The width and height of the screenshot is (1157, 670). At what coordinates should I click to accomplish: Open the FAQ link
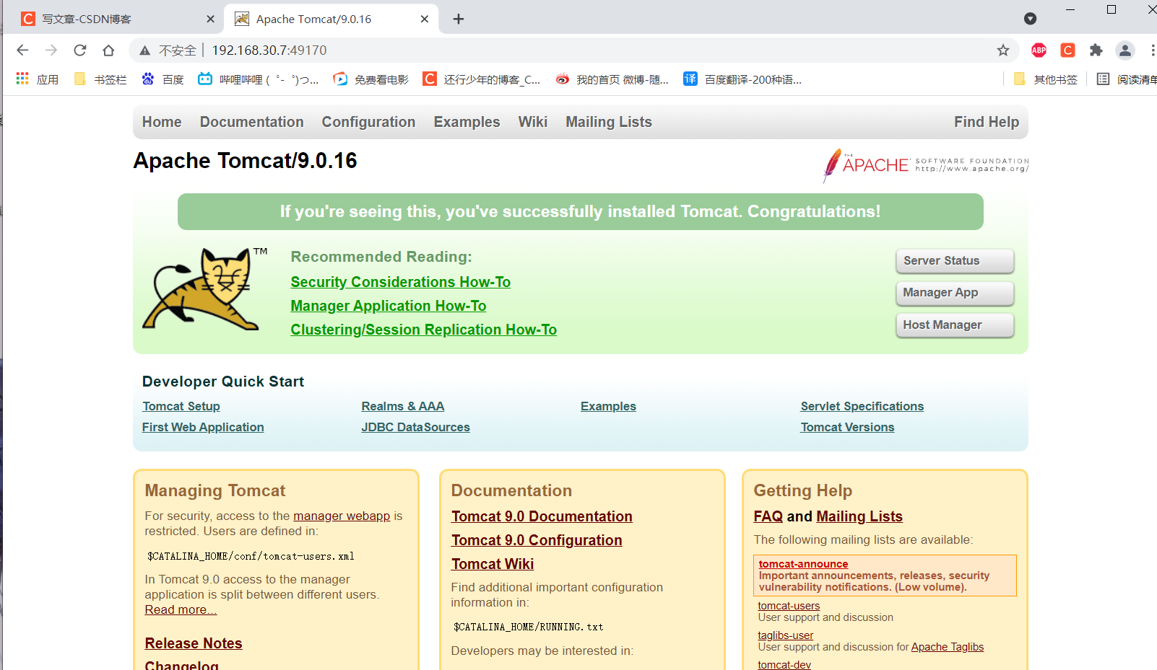768,516
